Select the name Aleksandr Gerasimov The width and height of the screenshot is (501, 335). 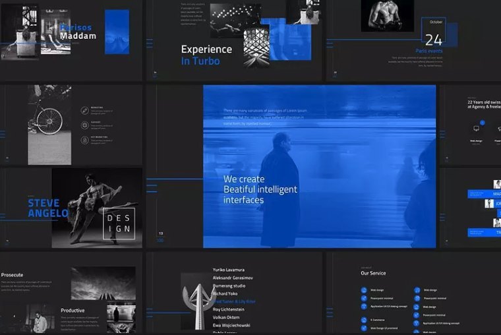point(233,278)
